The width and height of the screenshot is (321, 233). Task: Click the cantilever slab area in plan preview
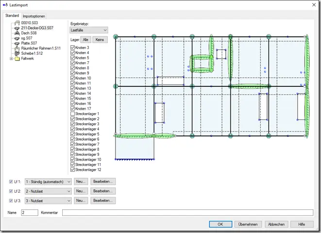[135, 149]
